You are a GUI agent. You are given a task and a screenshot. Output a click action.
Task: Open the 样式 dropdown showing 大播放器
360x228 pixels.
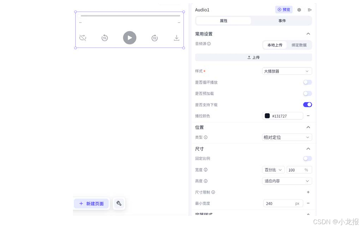pyautogui.click(x=287, y=71)
